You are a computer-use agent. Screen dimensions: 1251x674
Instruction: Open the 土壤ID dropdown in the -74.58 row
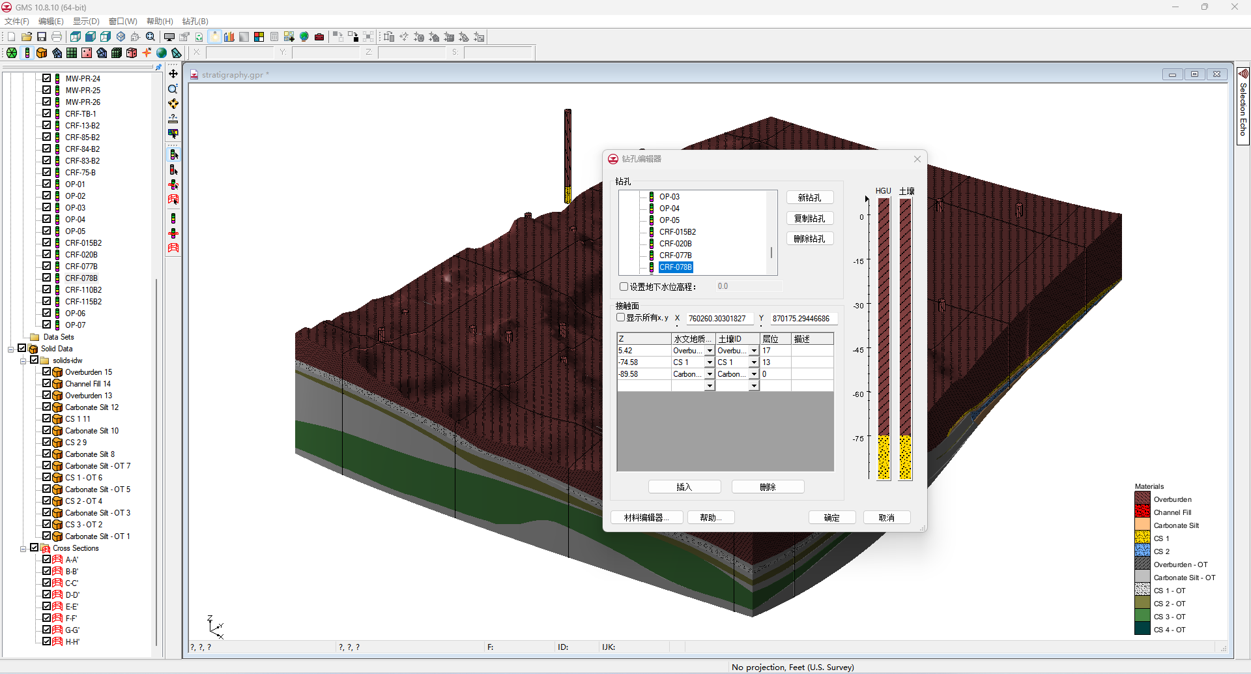(754, 363)
